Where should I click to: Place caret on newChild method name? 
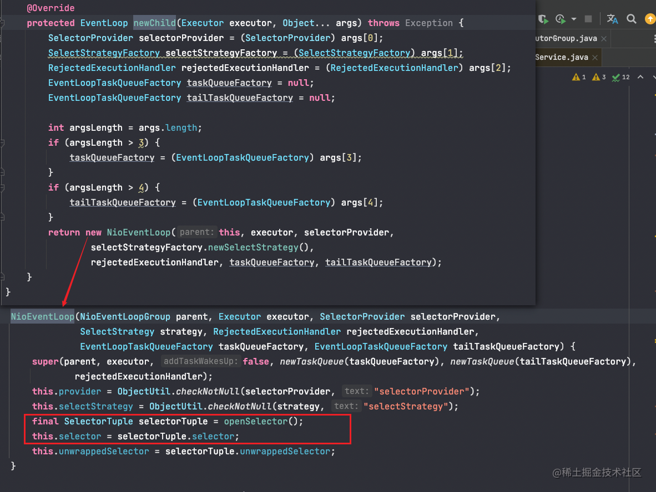[155, 23]
